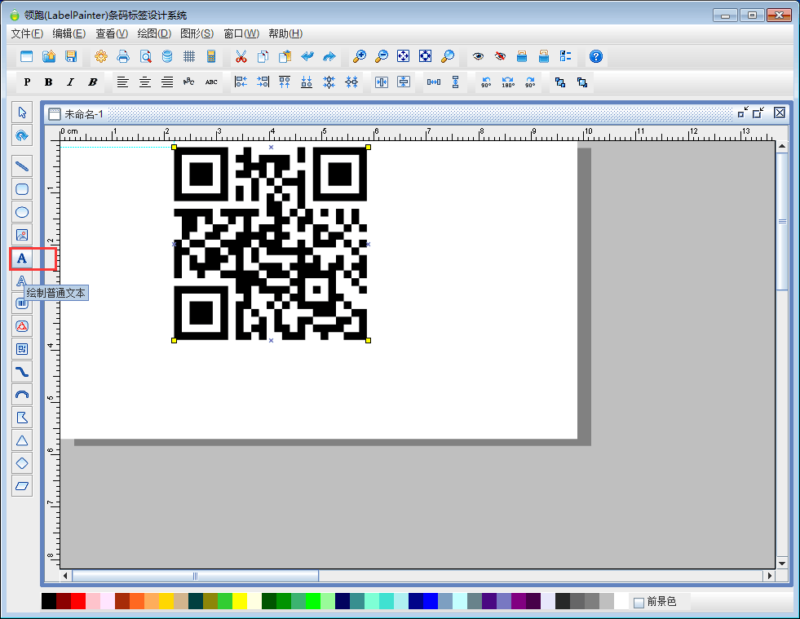
Task: Tick the foreground color checkbox
Action: tap(639, 603)
